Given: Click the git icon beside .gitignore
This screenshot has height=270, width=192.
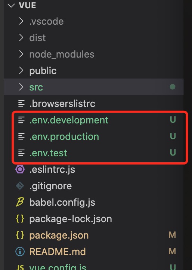Looking at the screenshot, I should point(20,186).
